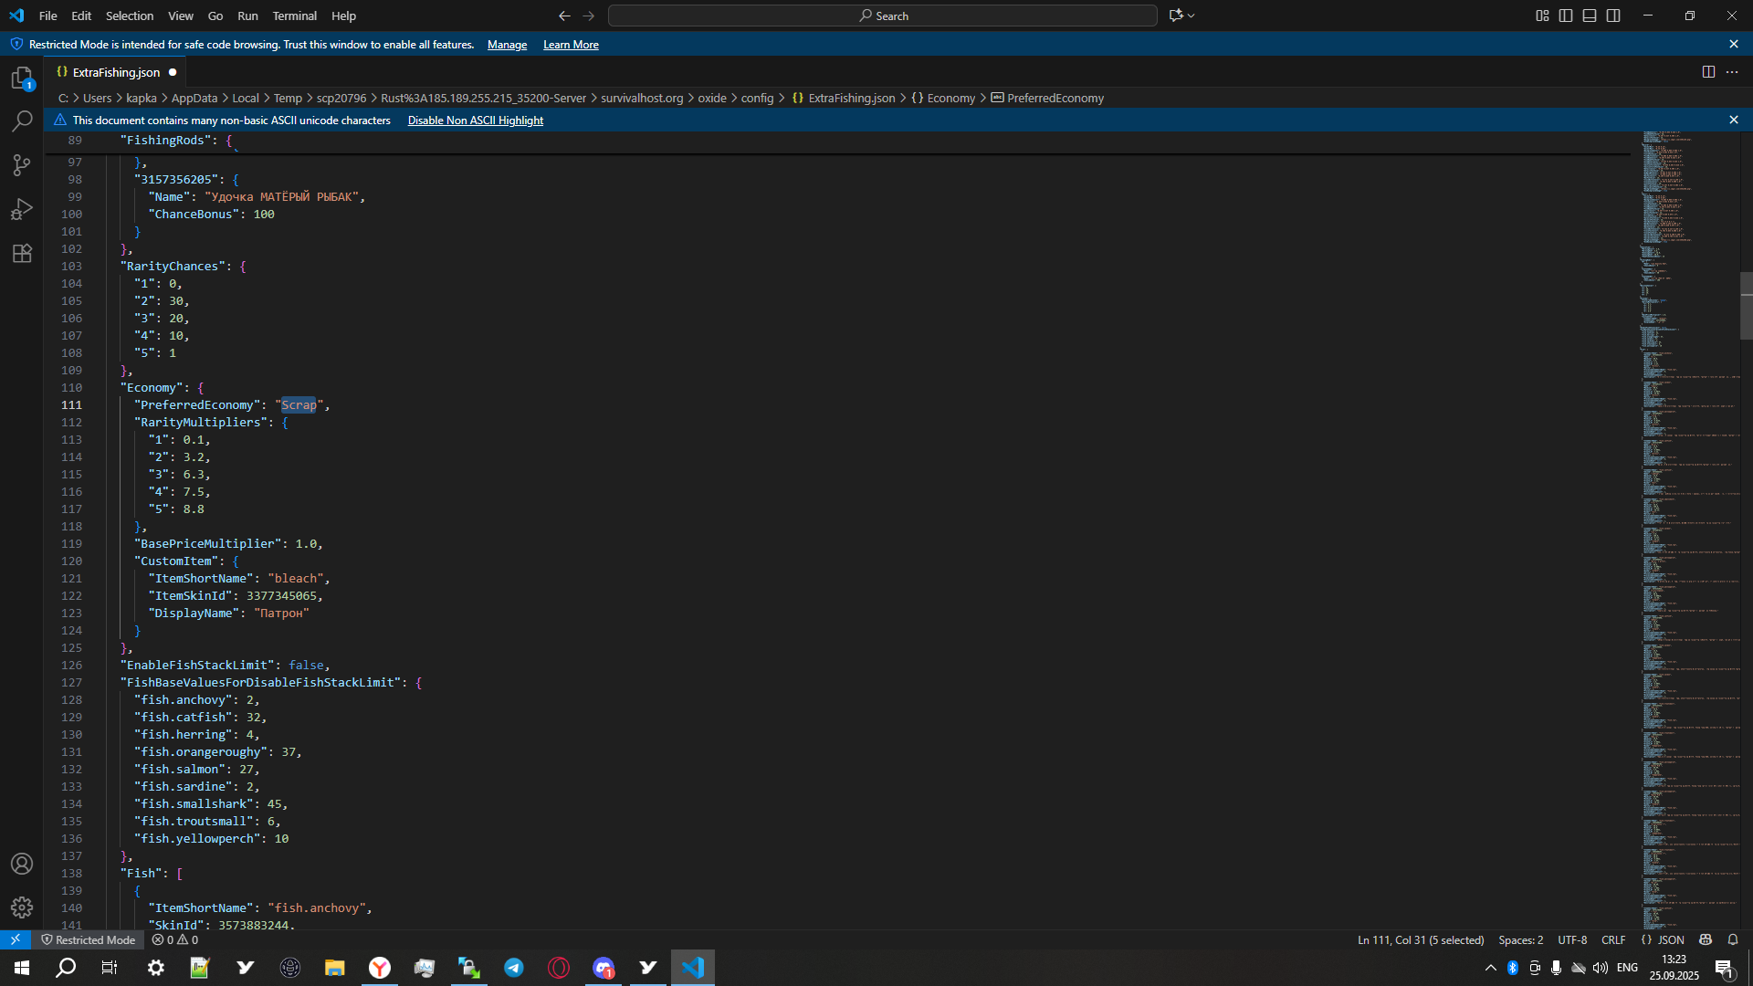The height and width of the screenshot is (986, 1753).
Task: Select the ExtraFishing.json editor tab
Action: 116,72
